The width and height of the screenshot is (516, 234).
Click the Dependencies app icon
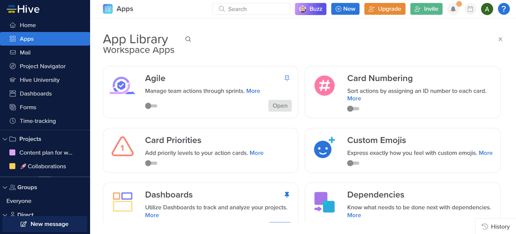pyautogui.click(x=324, y=202)
